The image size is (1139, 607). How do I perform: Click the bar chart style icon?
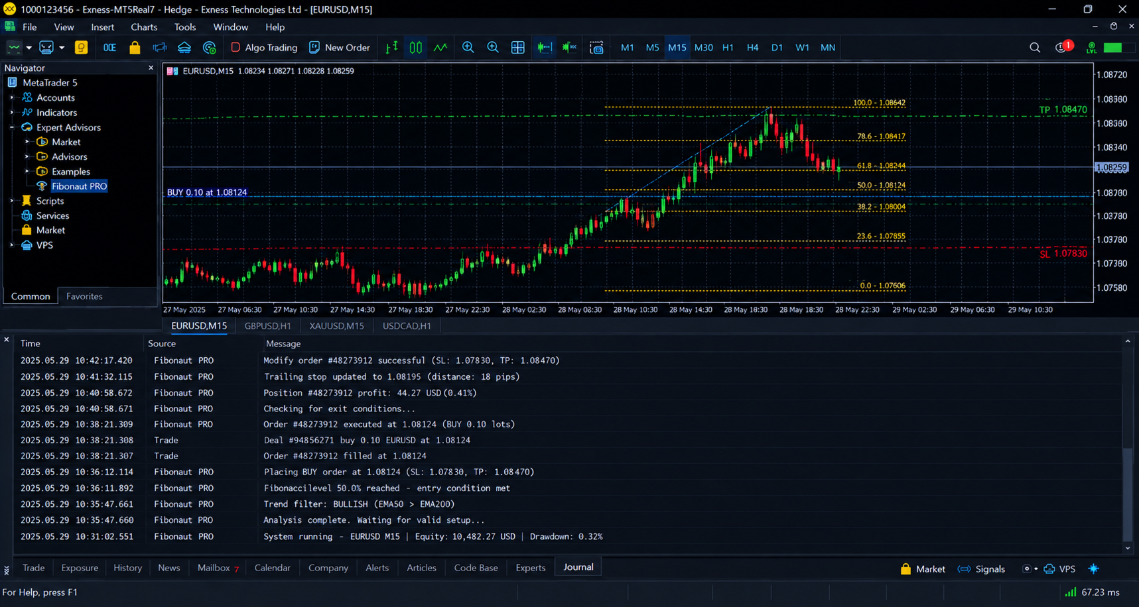pos(392,48)
